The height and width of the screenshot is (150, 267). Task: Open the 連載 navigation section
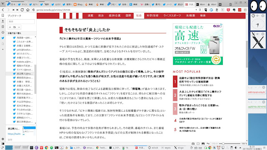tap(91, 15)
